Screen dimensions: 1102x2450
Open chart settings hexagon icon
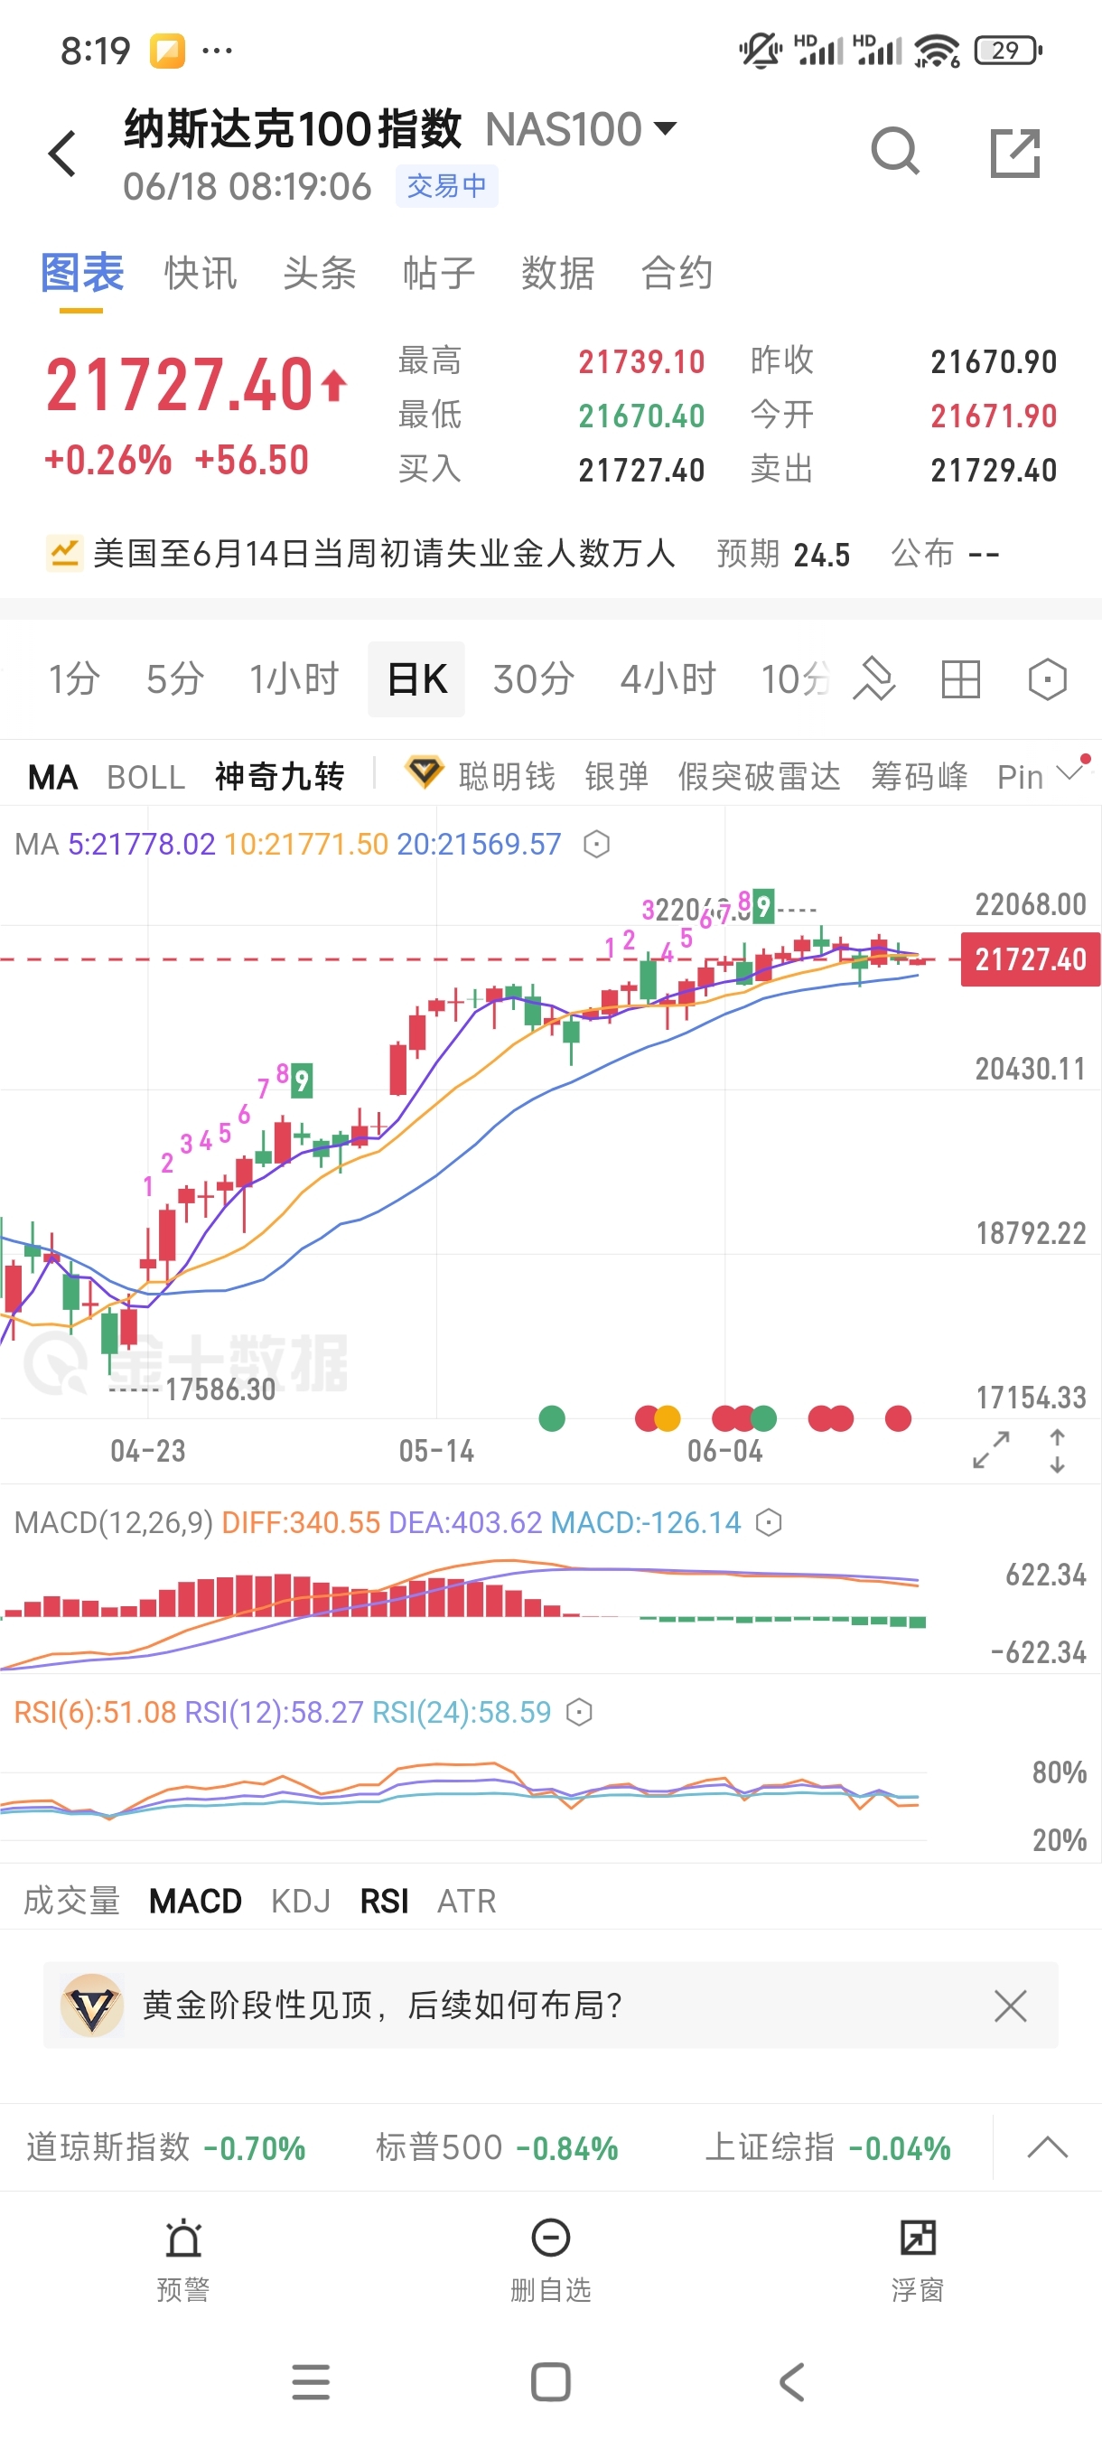pyautogui.click(x=1047, y=679)
